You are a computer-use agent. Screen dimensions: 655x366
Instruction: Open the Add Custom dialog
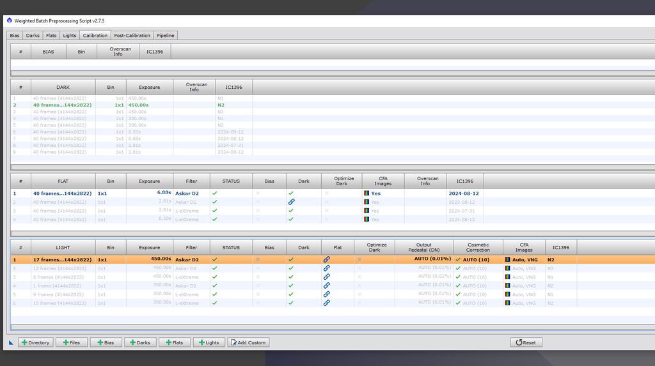pyautogui.click(x=249, y=342)
